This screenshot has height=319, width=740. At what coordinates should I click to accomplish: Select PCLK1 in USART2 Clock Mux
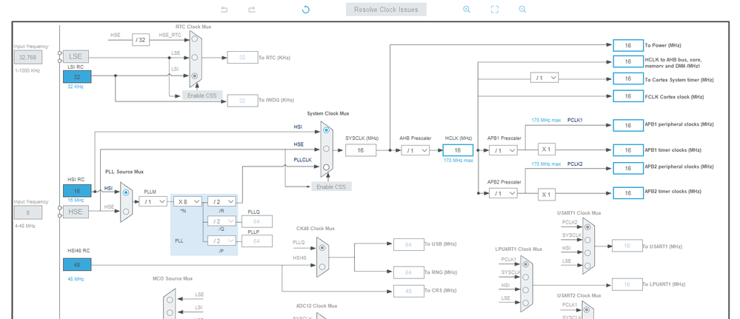(x=587, y=310)
